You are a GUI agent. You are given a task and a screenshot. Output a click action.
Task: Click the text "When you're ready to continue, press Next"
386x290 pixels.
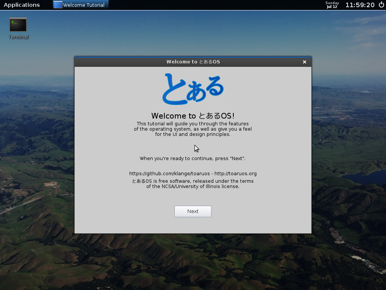(x=193, y=158)
